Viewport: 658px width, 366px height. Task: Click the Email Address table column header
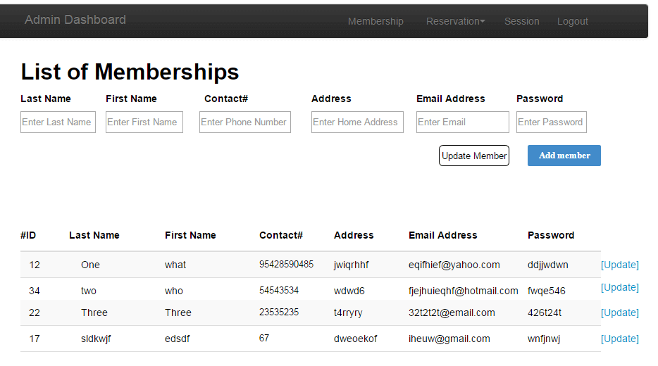pos(442,235)
